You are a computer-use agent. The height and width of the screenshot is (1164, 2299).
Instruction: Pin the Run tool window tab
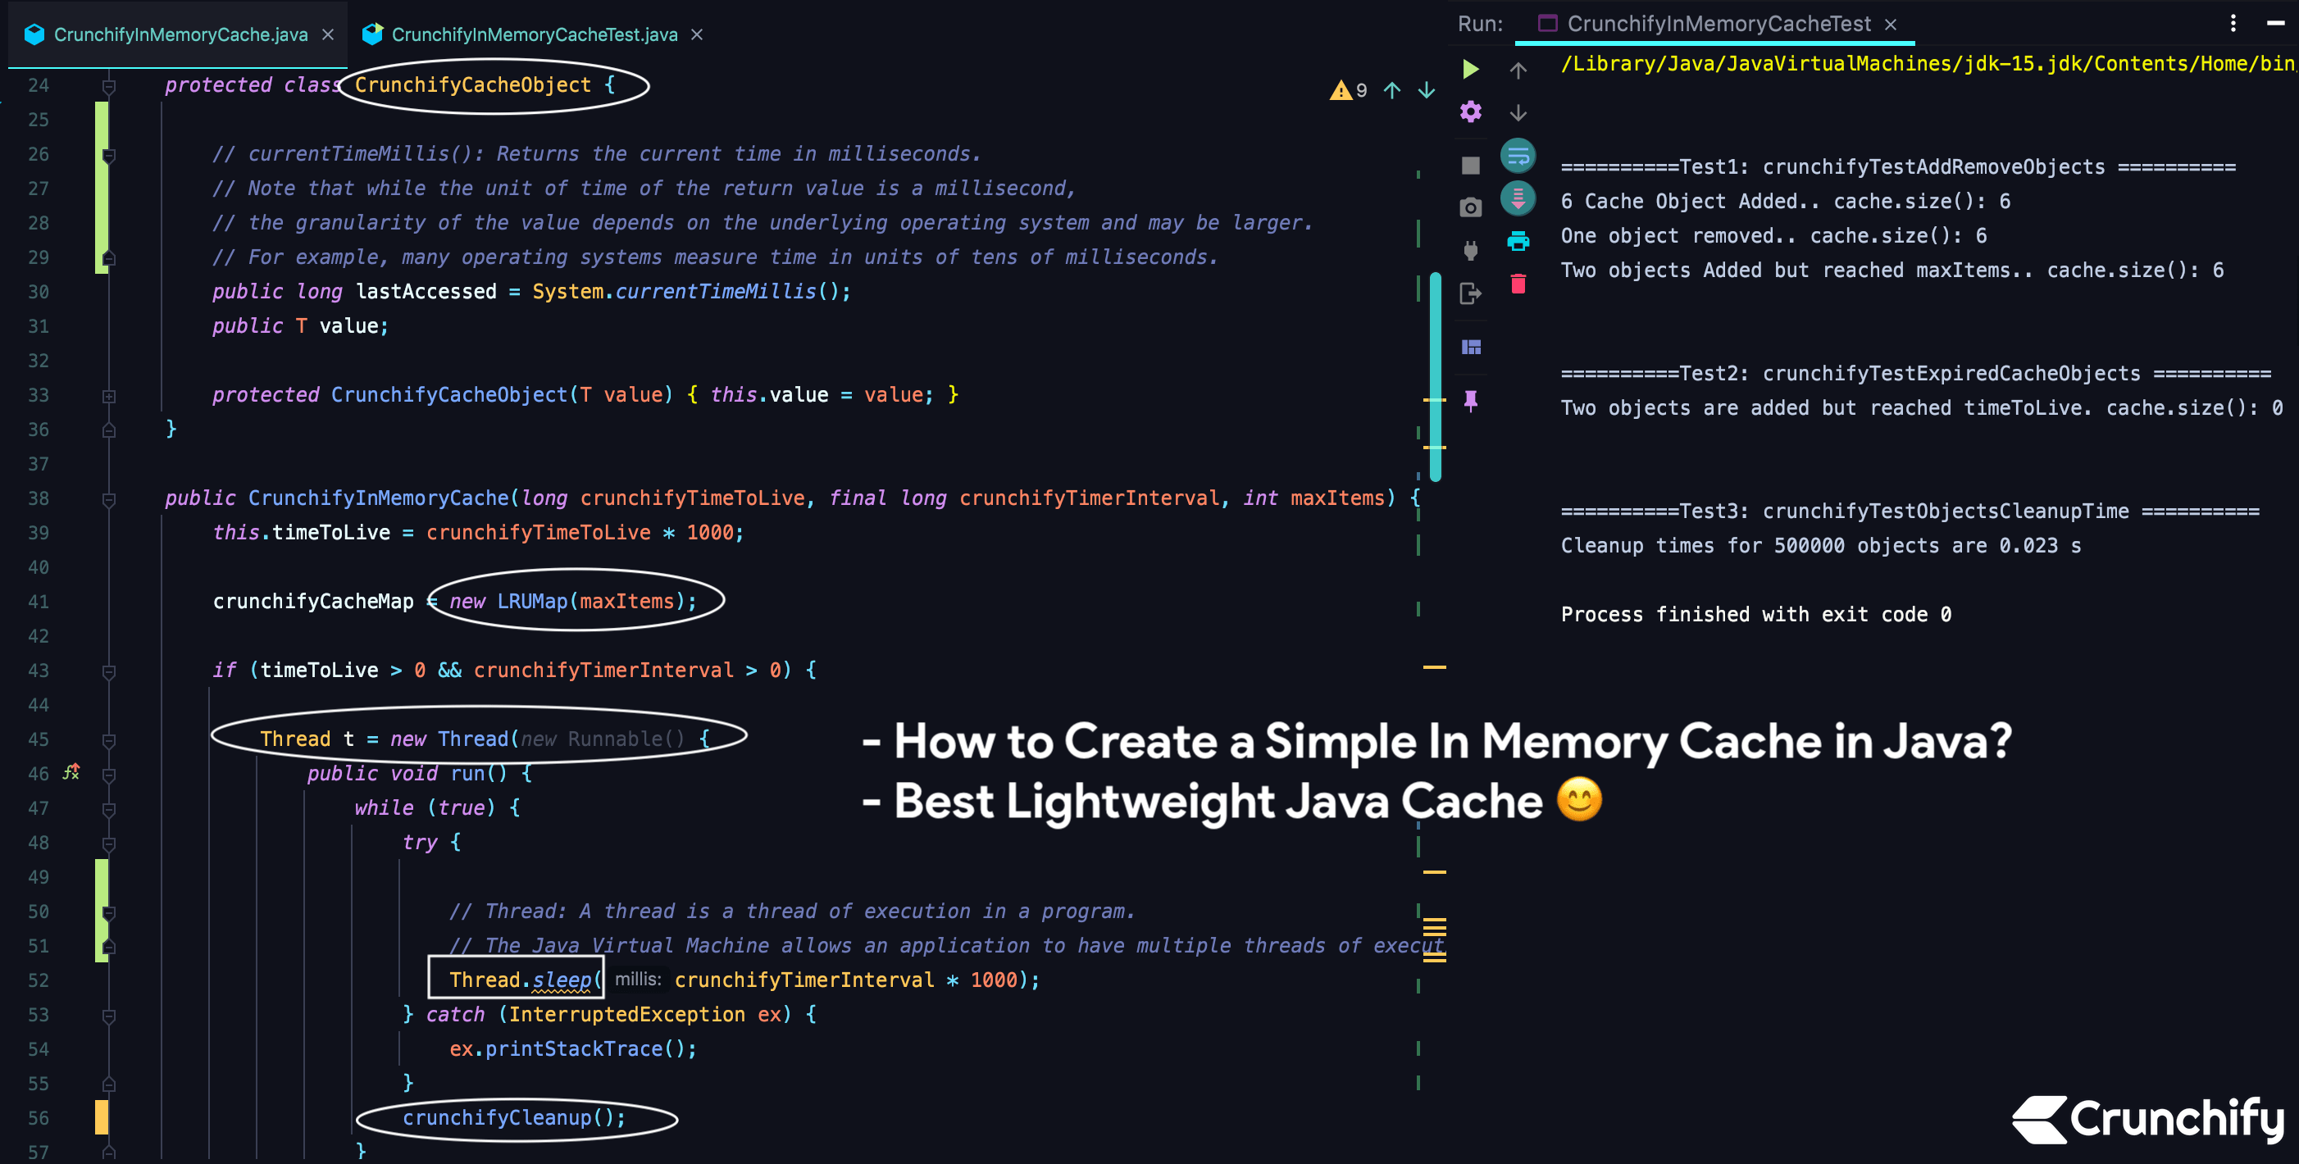click(1472, 399)
